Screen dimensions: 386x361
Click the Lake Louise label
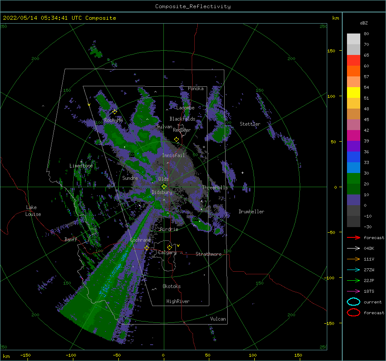[x=33, y=211]
